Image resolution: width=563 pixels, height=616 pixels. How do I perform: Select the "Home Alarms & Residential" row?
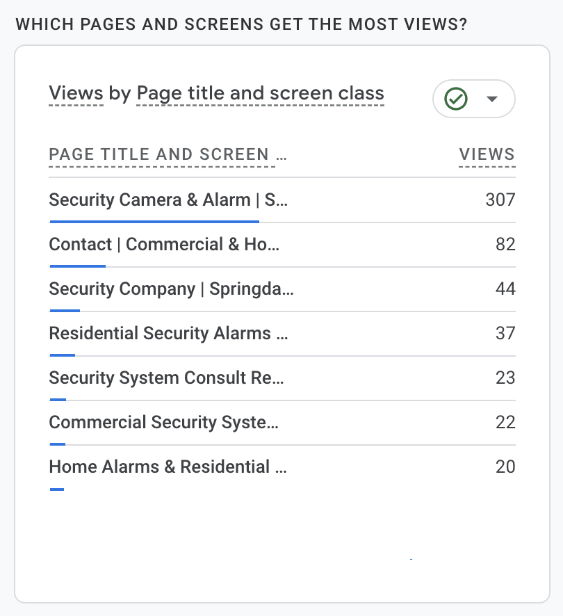(x=168, y=467)
